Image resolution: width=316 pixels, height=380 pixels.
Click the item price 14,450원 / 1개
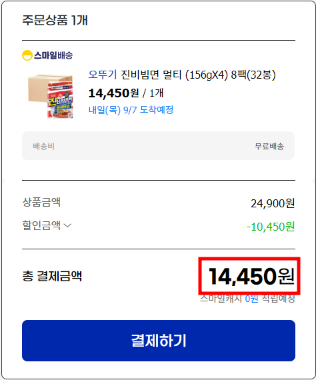pyautogui.click(x=126, y=93)
